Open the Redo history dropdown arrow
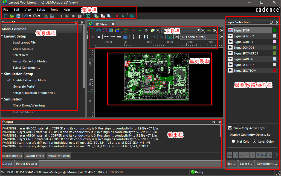Image resolution: width=281 pixels, height=176 pixels. point(39,16)
